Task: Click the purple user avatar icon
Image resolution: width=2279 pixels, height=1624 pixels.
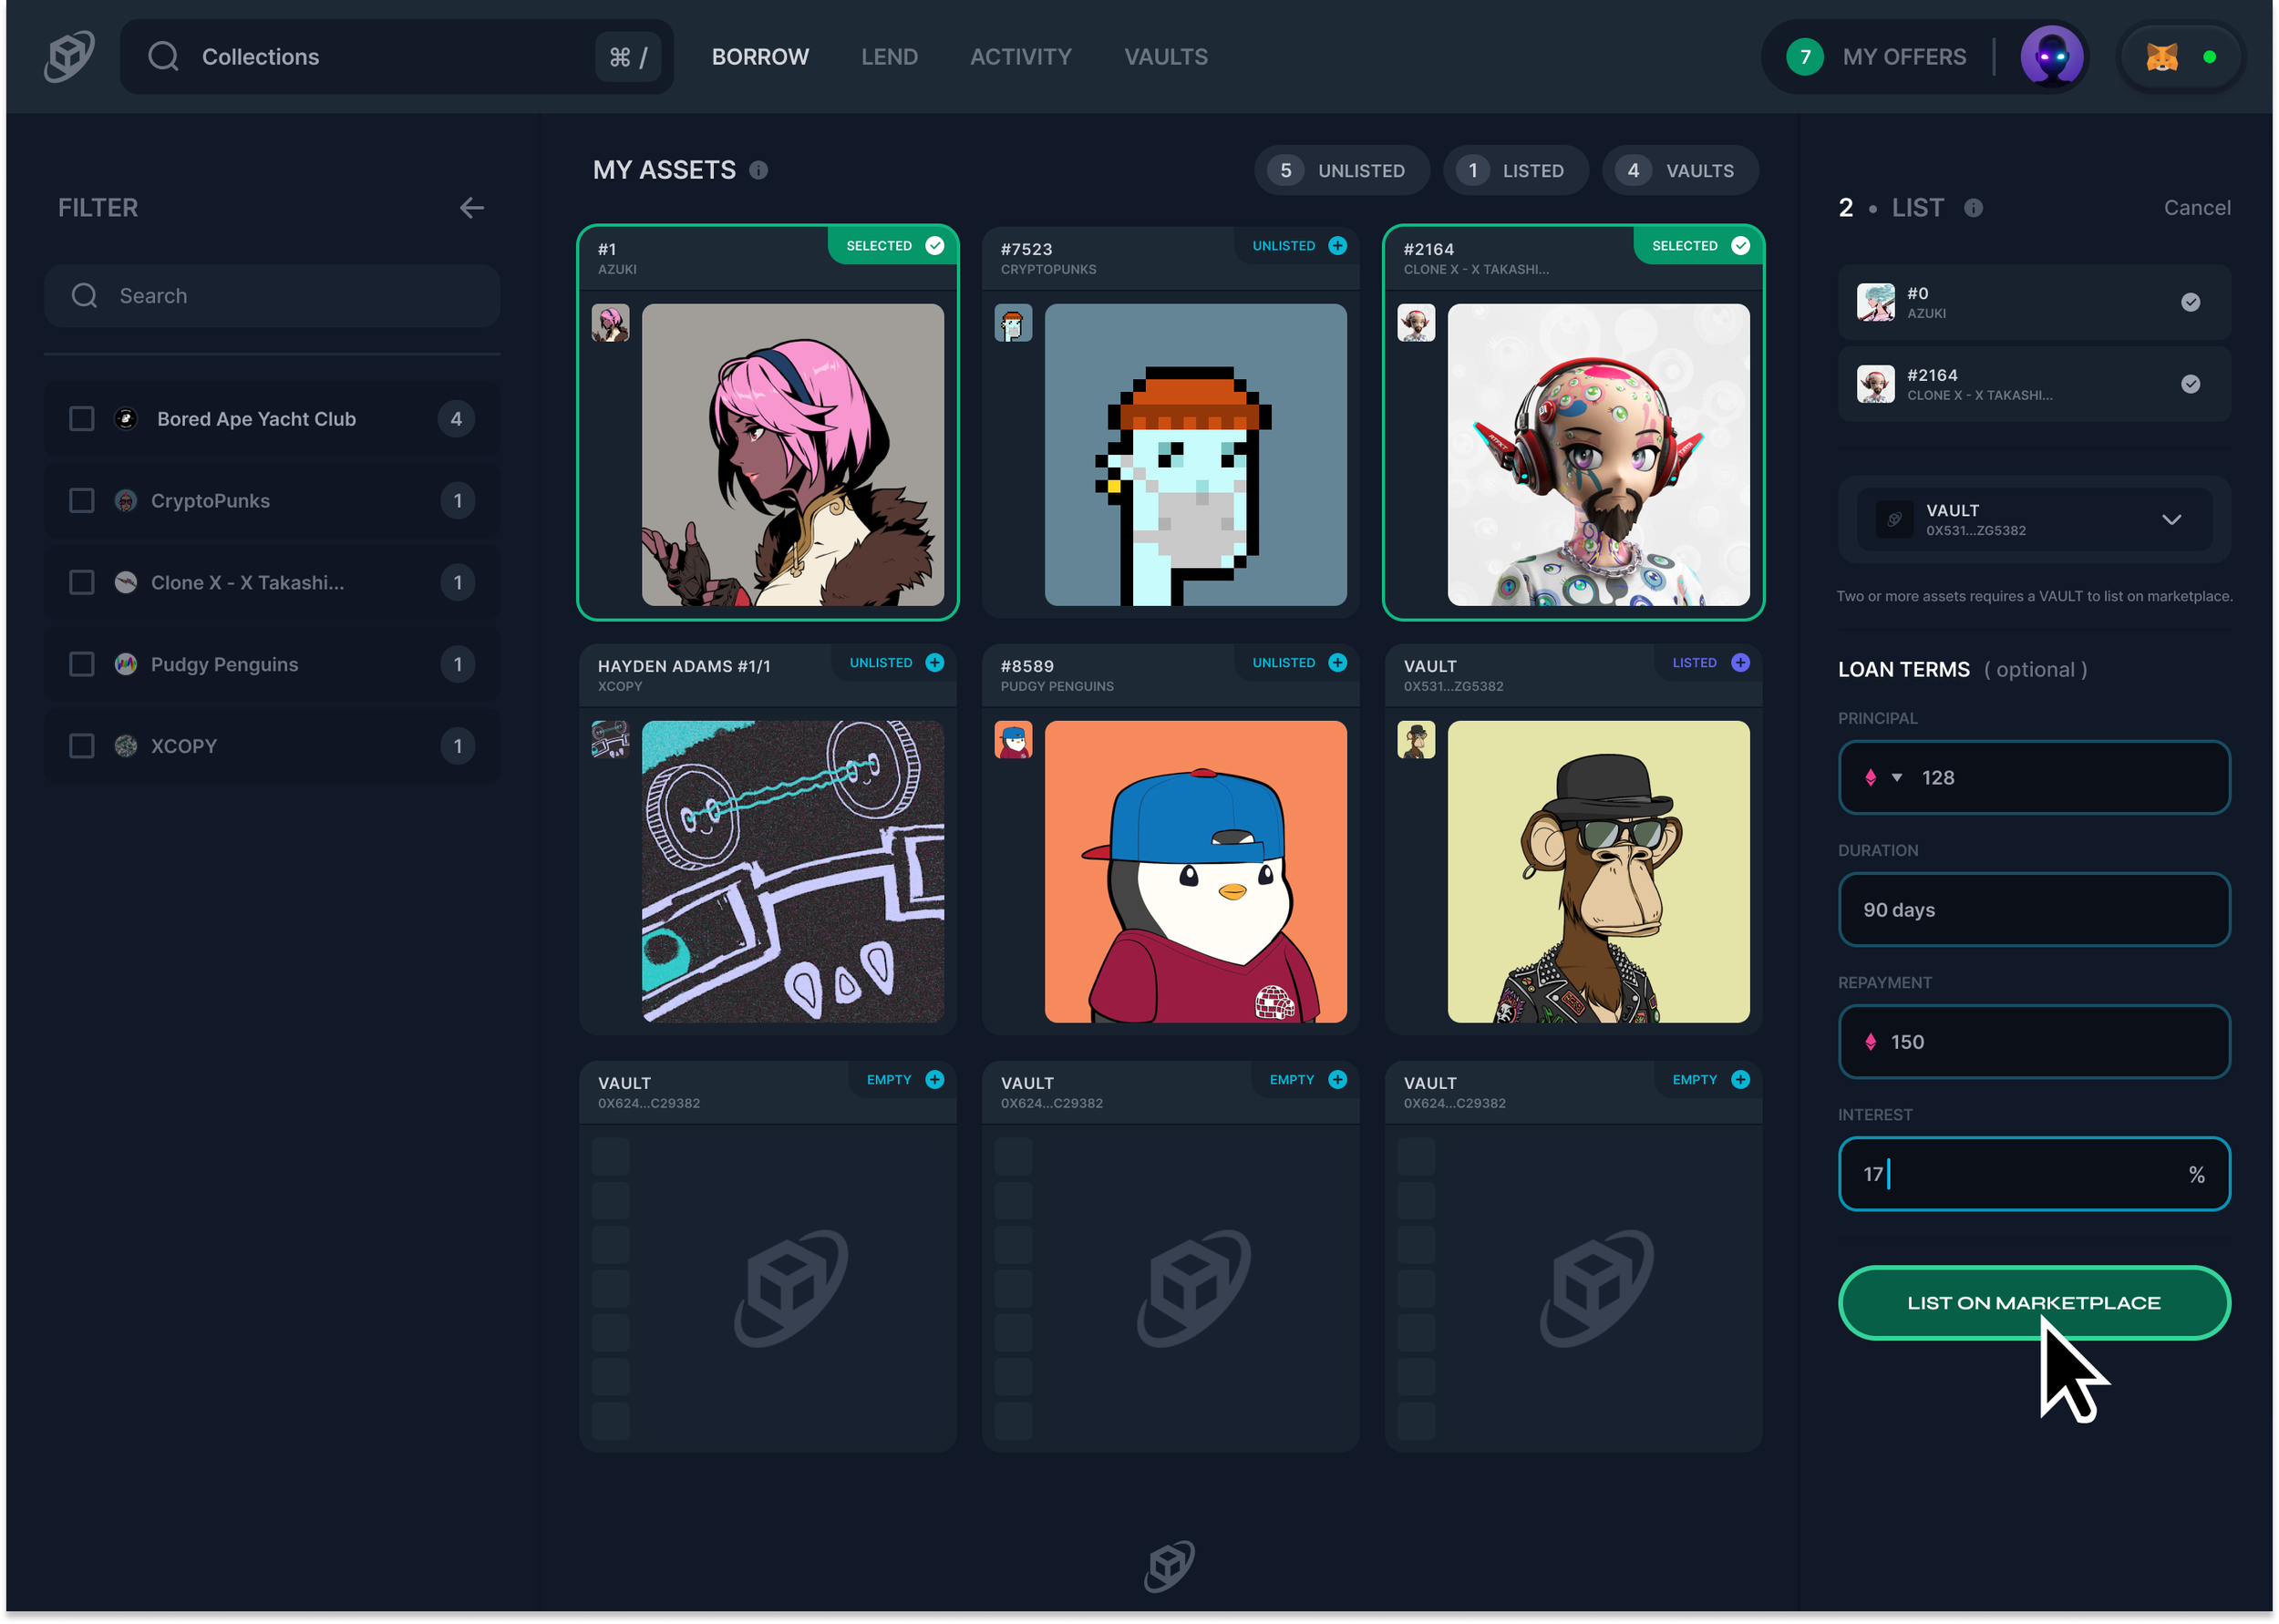Action: [x=2051, y=57]
